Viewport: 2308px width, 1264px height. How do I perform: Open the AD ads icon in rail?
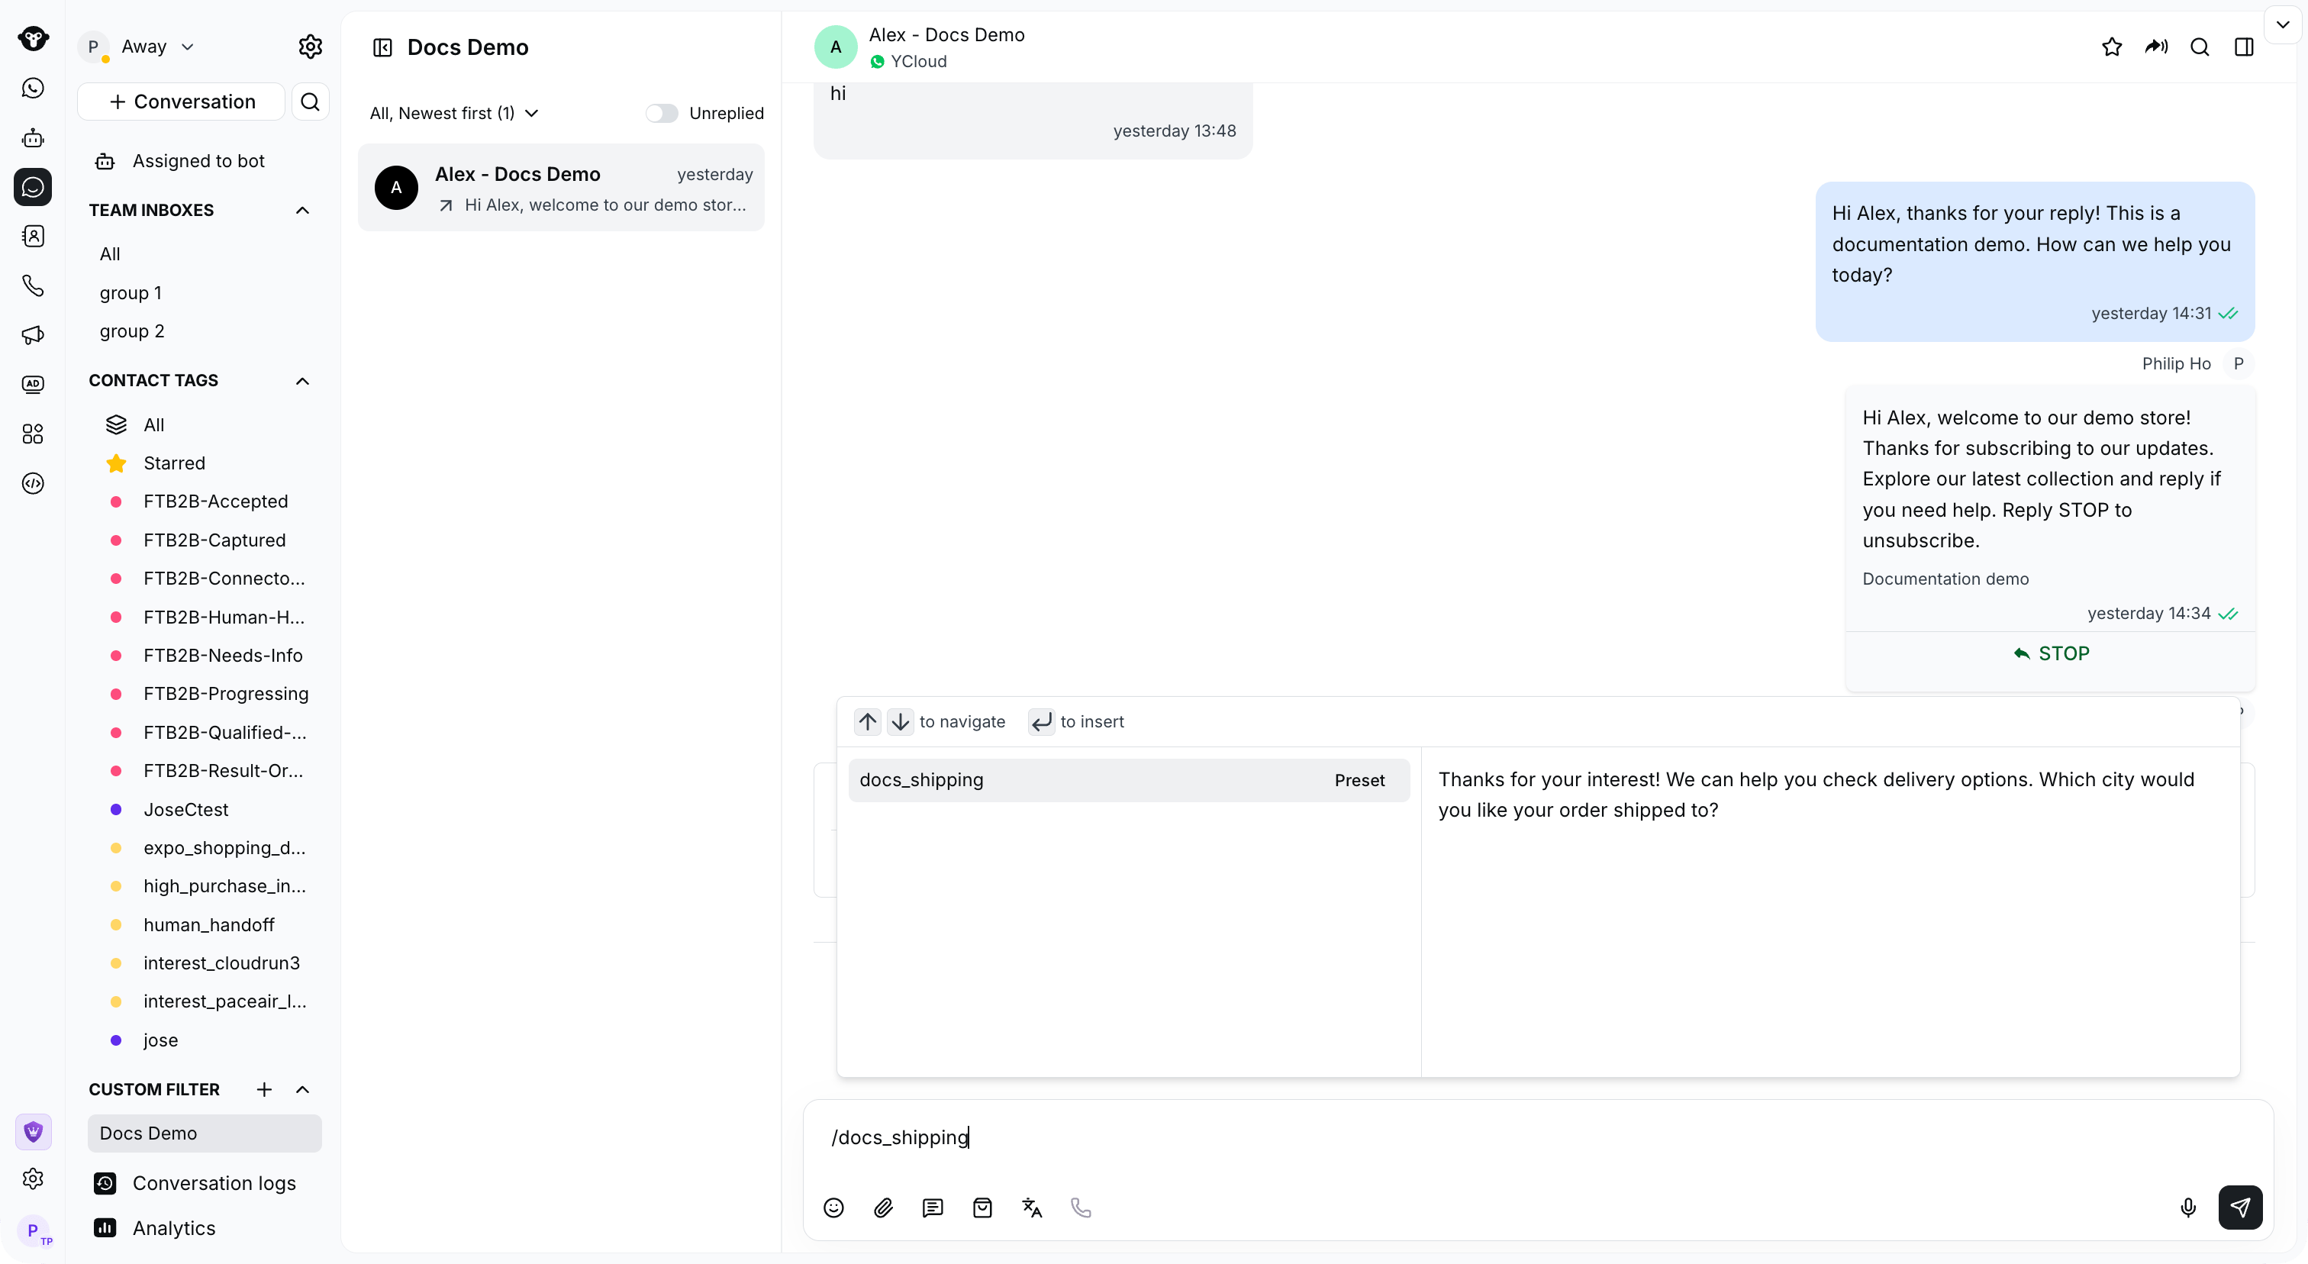click(x=33, y=383)
